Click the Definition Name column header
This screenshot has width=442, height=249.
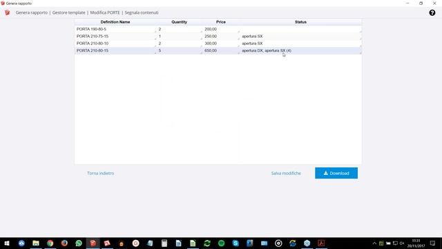(x=115, y=22)
